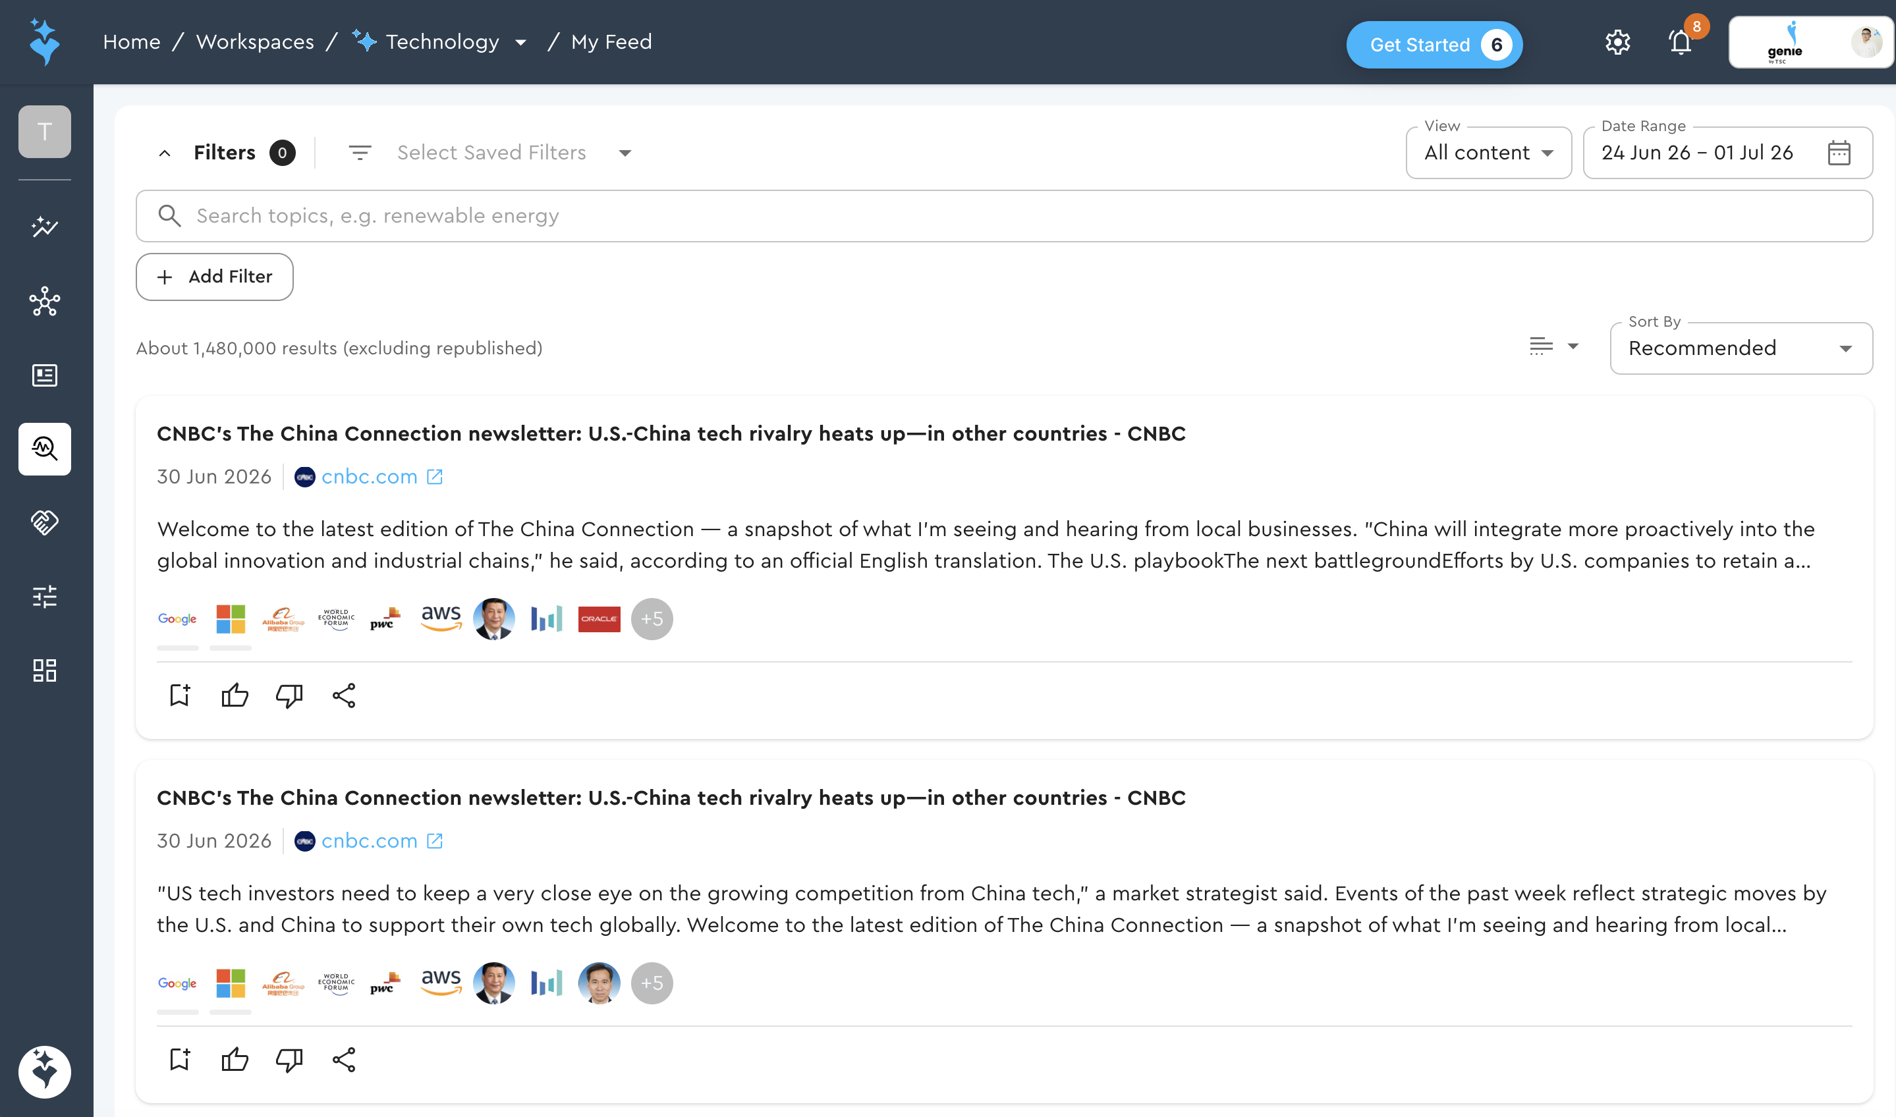Like the second CNBC article
This screenshot has width=1896, height=1117.
[235, 1059]
